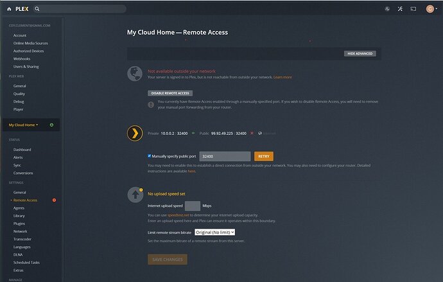Screen dimensions: 443x282
Task: Click the red alert badge on Remote Access
Action: pos(54,200)
